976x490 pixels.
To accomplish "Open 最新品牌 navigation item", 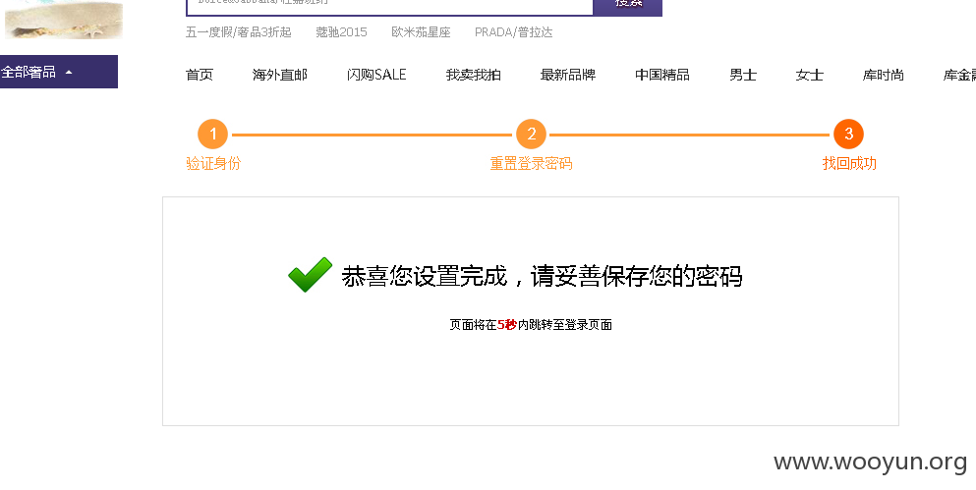I will pos(568,75).
